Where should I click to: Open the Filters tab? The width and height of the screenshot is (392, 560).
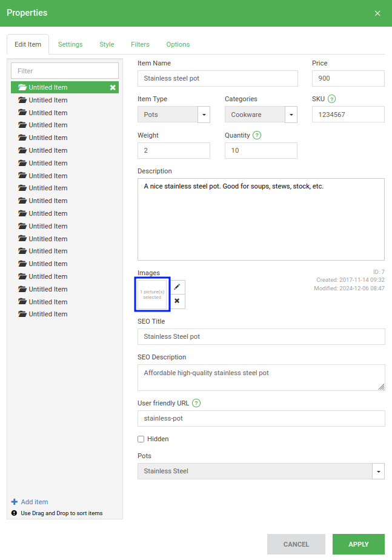click(x=140, y=44)
